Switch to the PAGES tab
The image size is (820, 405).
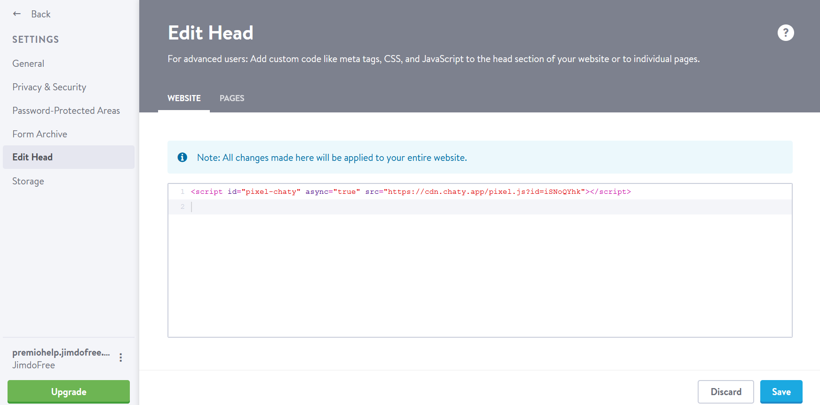[232, 98]
